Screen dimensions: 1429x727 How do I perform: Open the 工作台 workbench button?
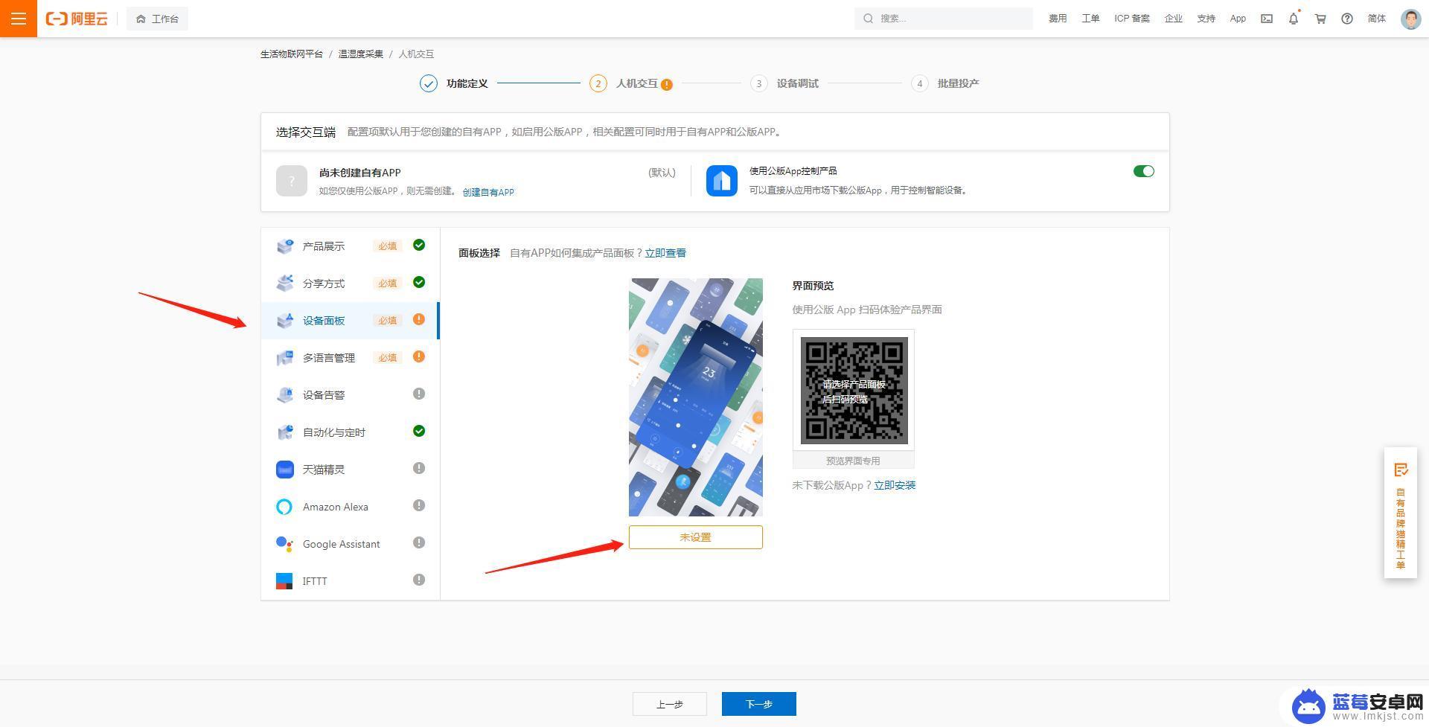click(157, 19)
